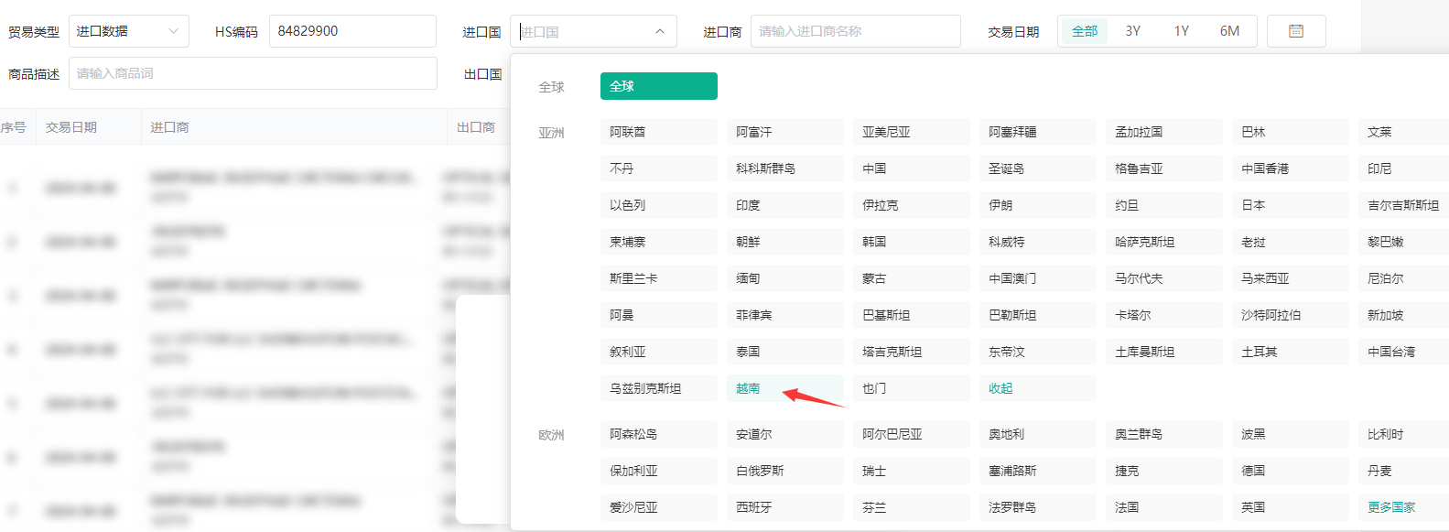Screen dimensions: 1449x532
Task: Select 中国香港 from Asia list
Action: click(1265, 168)
